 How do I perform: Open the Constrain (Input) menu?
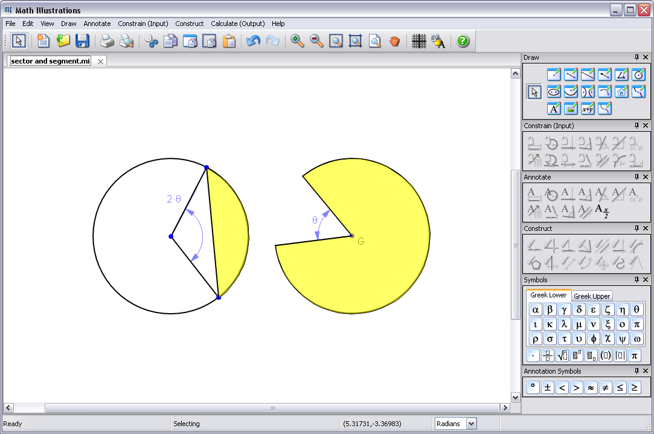point(143,24)
